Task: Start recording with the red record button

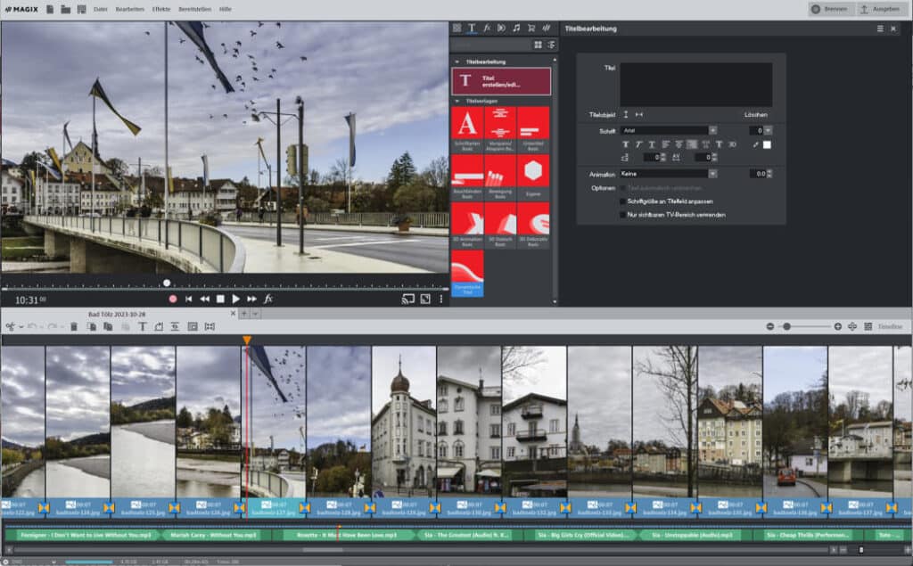Action: 173,299
